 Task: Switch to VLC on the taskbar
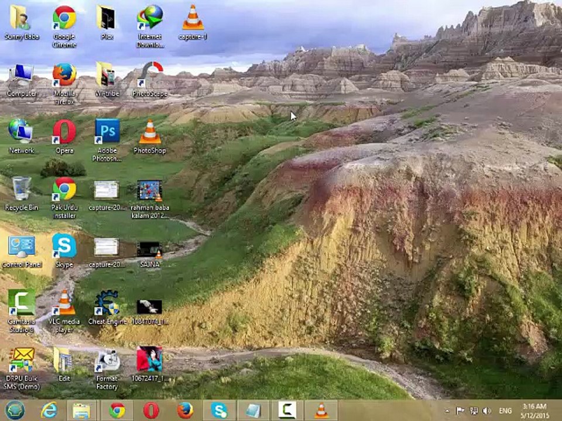[321, 410]
